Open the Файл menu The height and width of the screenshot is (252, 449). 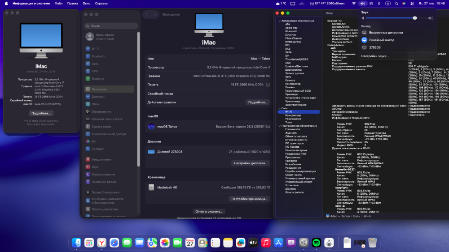58,4
